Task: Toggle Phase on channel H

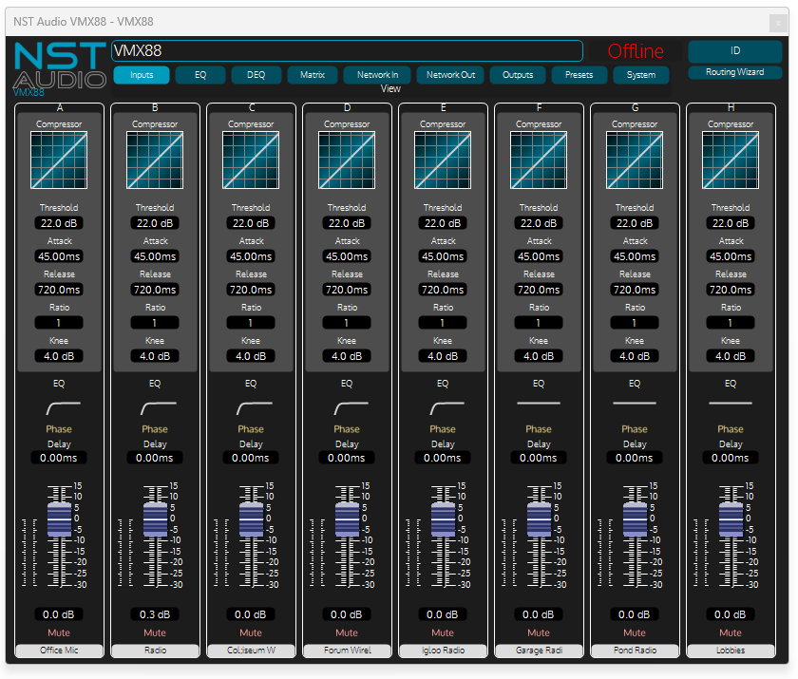Action: tap(730, 429)
